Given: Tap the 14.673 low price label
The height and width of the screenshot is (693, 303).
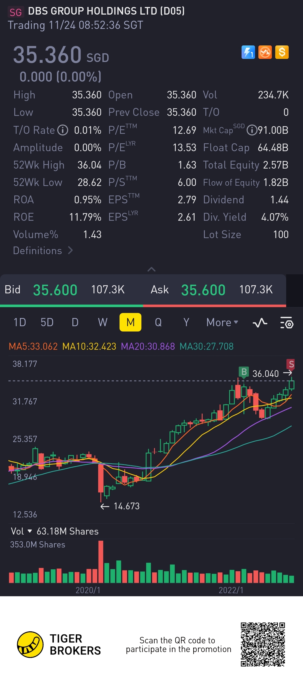Looking at the screenshot, I should 127,506.
